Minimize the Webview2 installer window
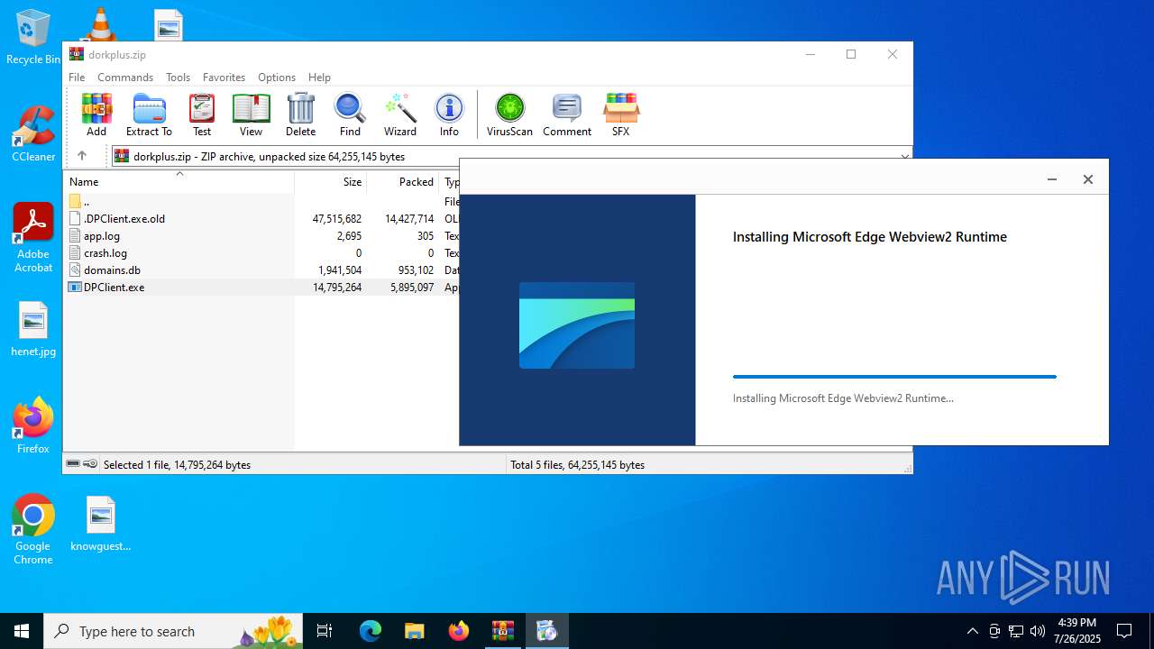The width and height of the screenshot is (1154, 649). click(x=1051, y=179)
